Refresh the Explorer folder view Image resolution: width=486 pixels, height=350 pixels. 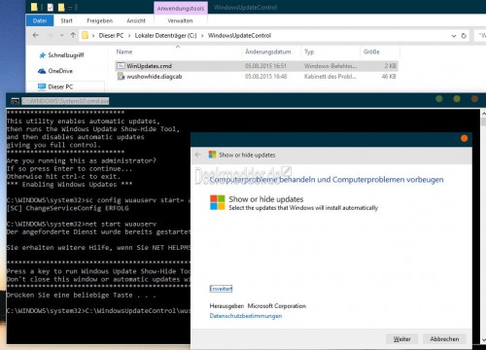tap(464, 36)
